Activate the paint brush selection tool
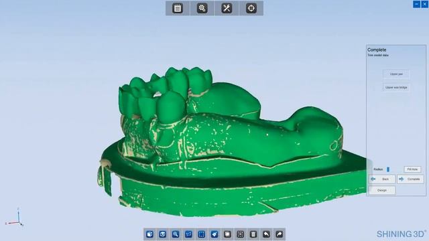Screen dimensions: 429x241 coord(214,234)
